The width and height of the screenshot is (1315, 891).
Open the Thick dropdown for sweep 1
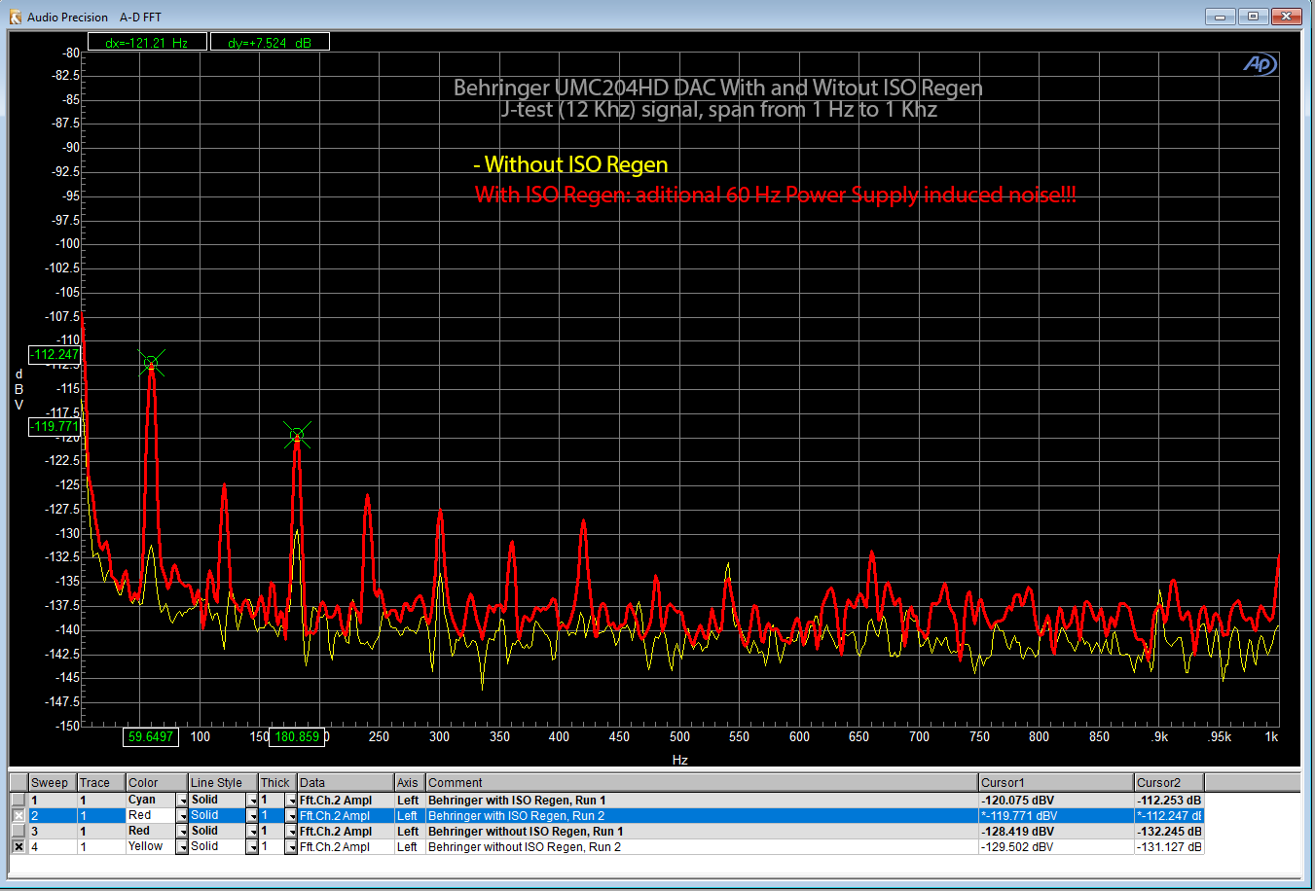(x=290, y=801)
